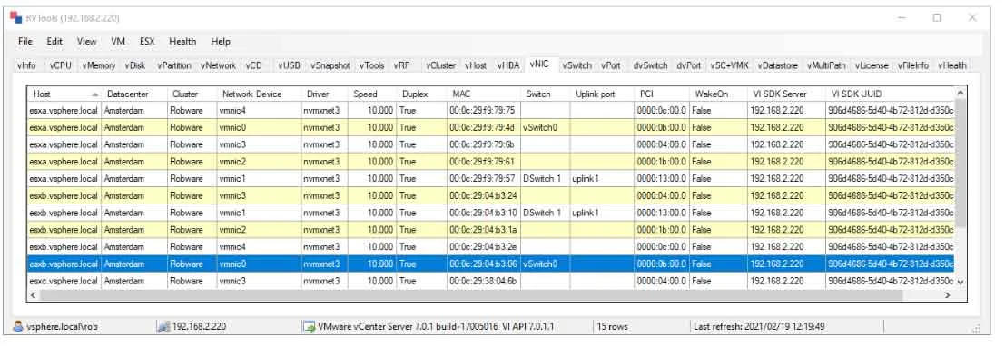Select the MAC cell 00:0c:29:38:04:6b

(x=484, y=281)
